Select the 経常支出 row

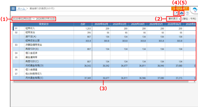pos(104,32)
